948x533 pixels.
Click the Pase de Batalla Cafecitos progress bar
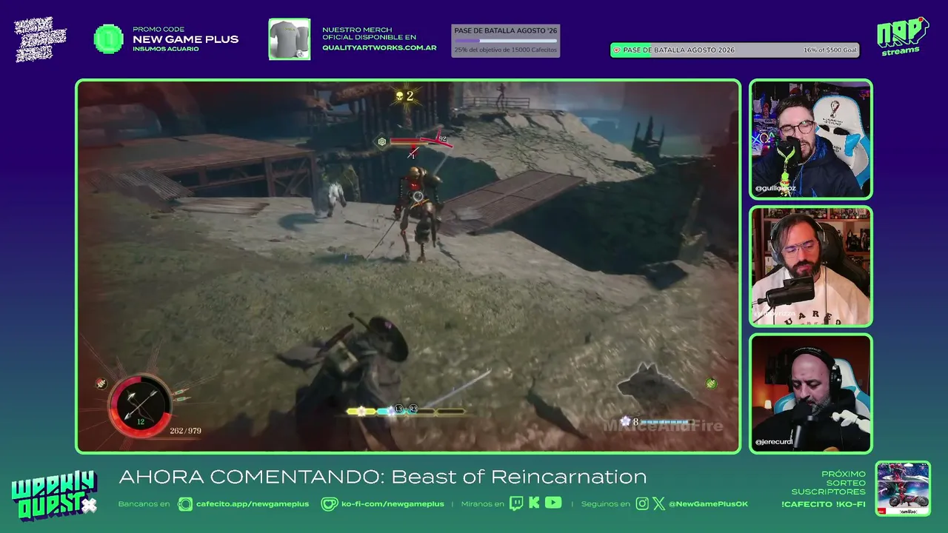(506, 41)
